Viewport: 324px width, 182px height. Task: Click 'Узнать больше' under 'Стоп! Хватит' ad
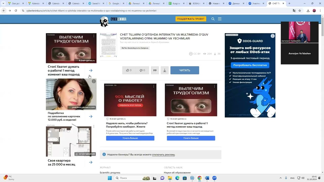[x=191, y=138]
